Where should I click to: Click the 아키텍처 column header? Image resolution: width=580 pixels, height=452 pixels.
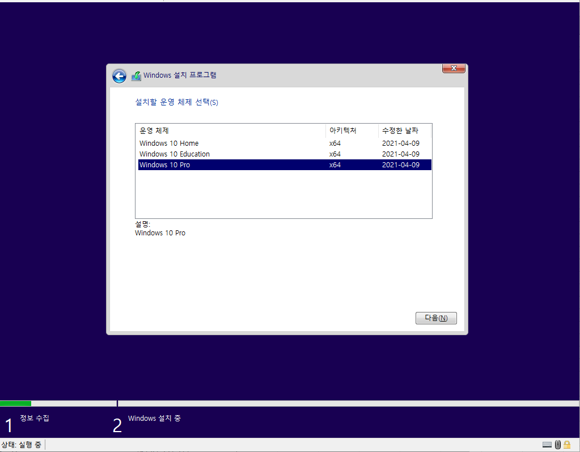point(352,130)
